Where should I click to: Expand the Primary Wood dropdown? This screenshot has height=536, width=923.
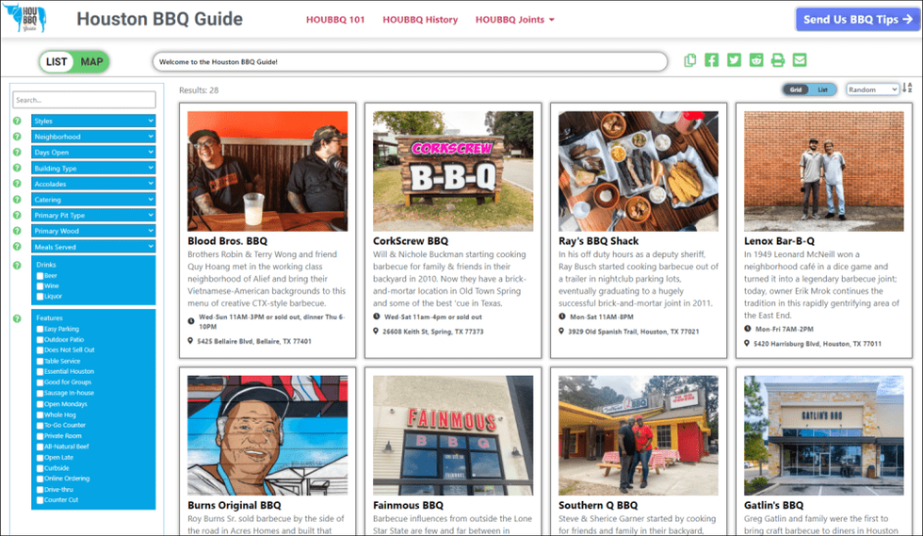(93, 231)
